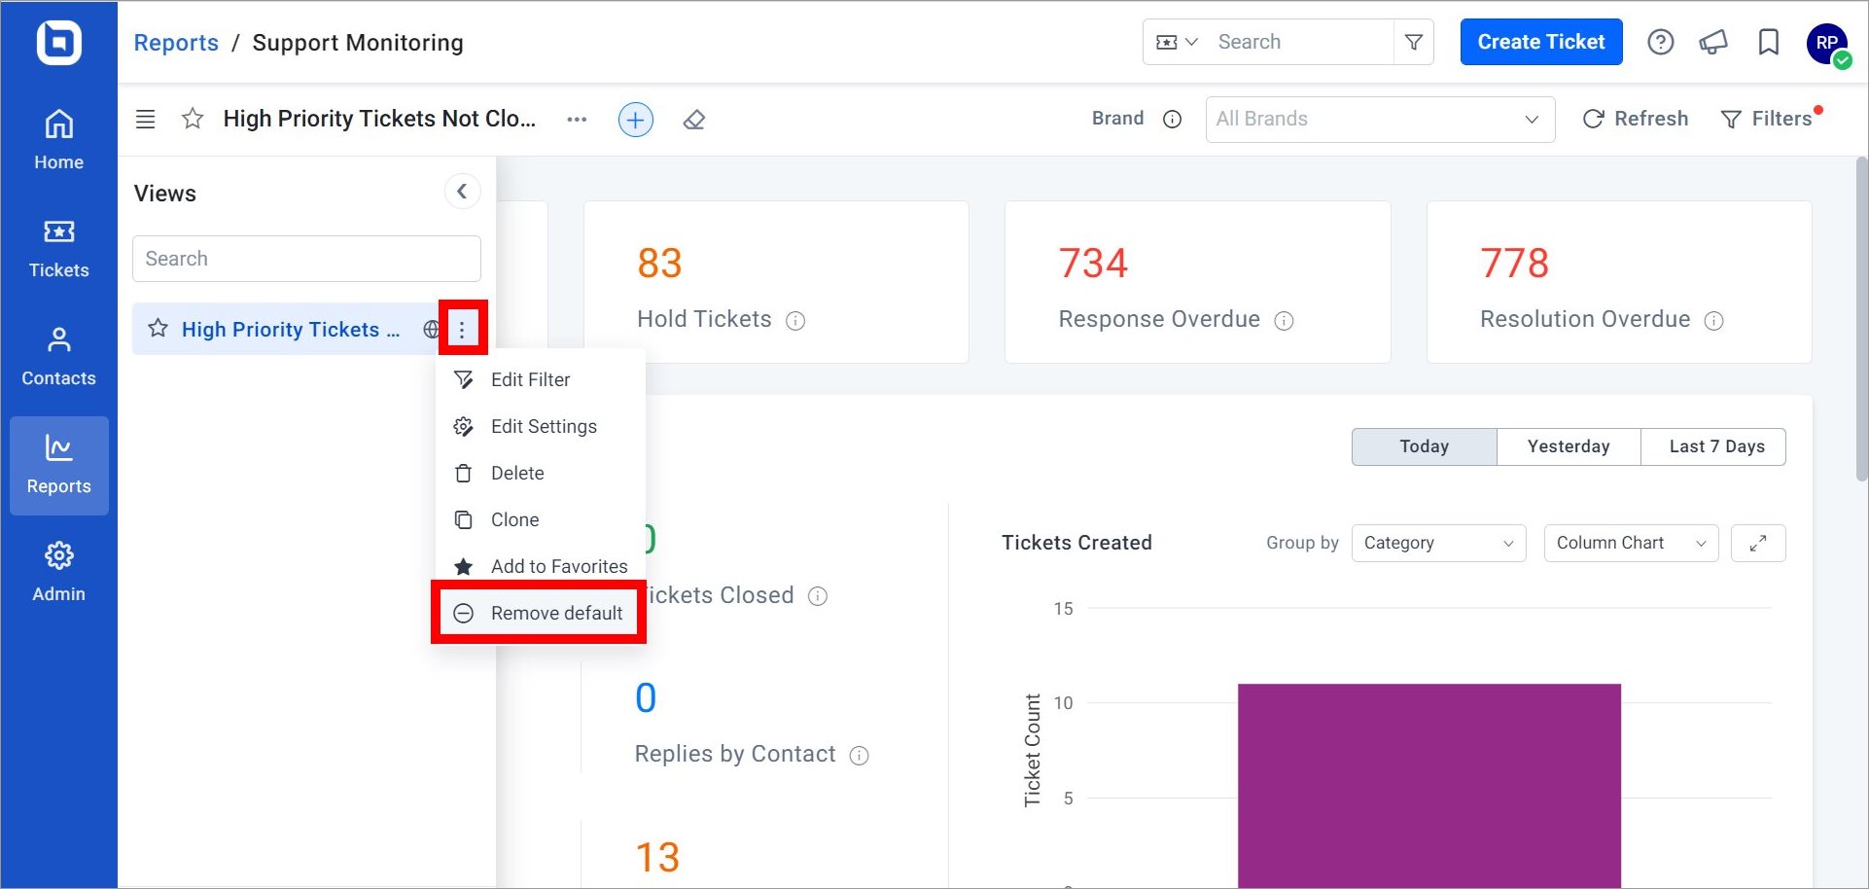
Task: Click the eraser clear icon
Action: click(693, 120)
